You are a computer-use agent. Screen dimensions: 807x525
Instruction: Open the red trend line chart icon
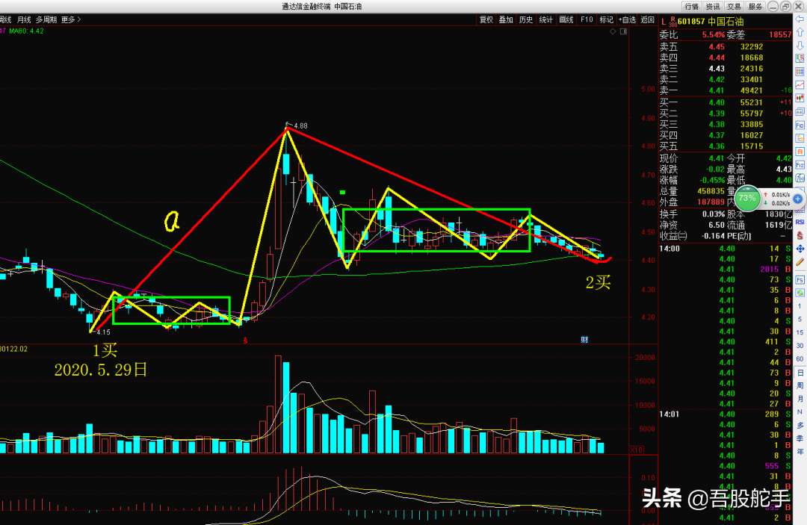[x=800, y=85]
